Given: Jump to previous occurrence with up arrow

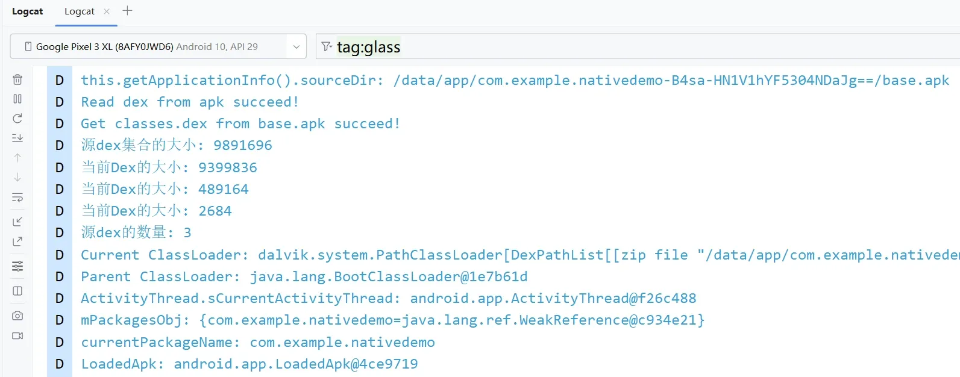Looking at the screenshot, I should point(17,158).
